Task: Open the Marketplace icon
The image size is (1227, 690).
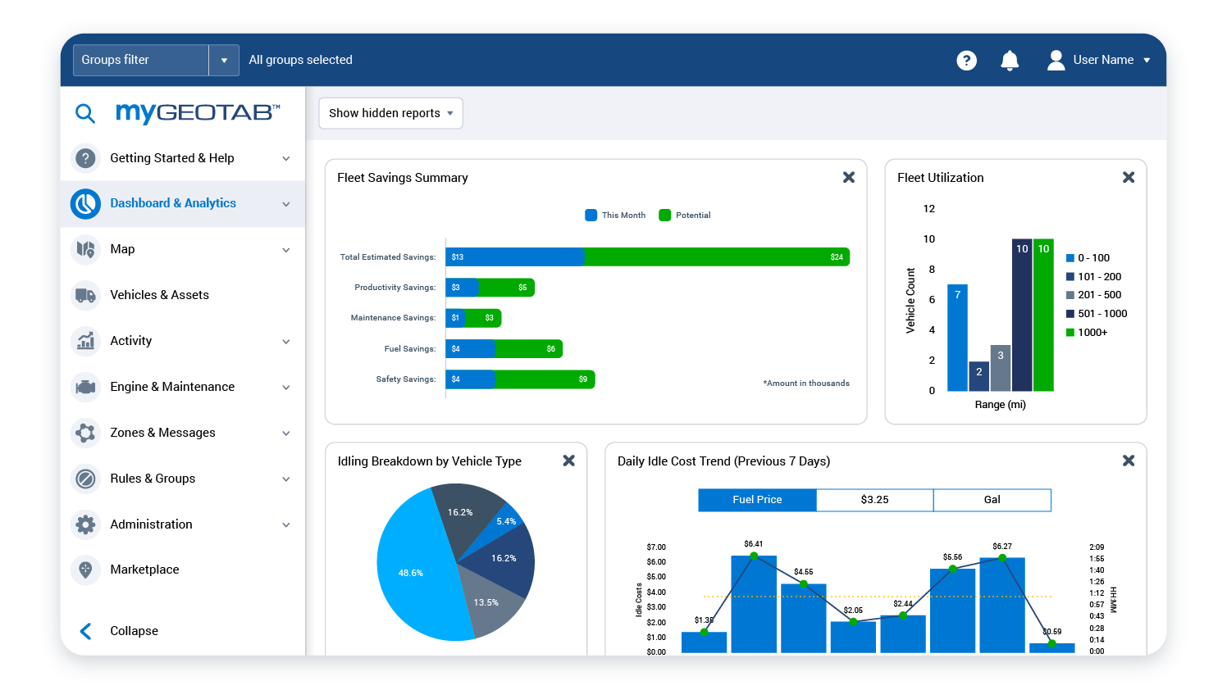Action: click(x=85, y=570)
